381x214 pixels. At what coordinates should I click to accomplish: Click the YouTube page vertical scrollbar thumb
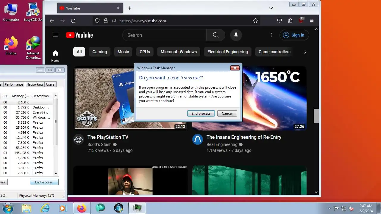point(316,116)
